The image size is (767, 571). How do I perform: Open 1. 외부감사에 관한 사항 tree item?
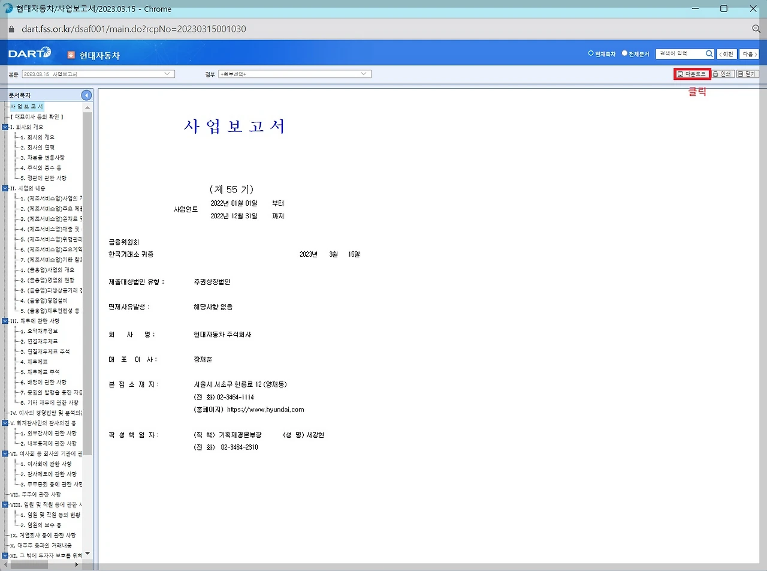[48, 433]
